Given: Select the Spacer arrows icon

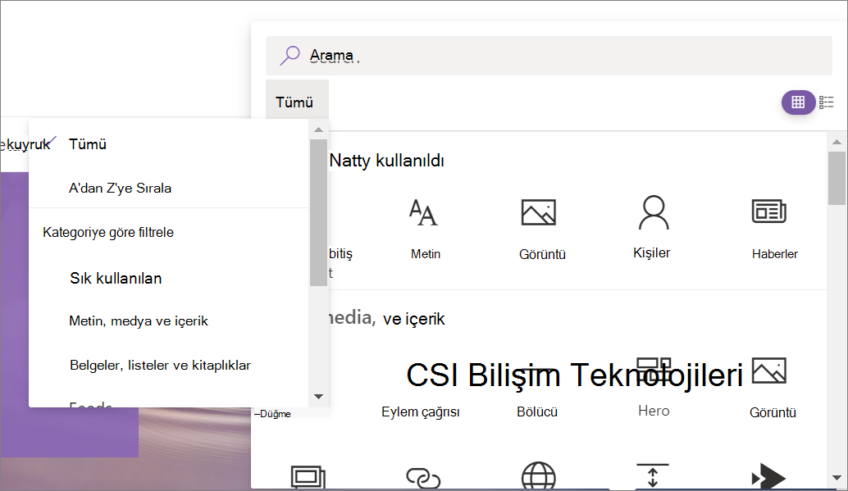Looking at the screenshot, I should tap(653, 476).
